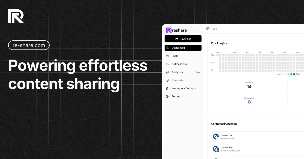Click the Channels icon in the sidebar
Screen dimensions: 304x159
coord(167,80)
